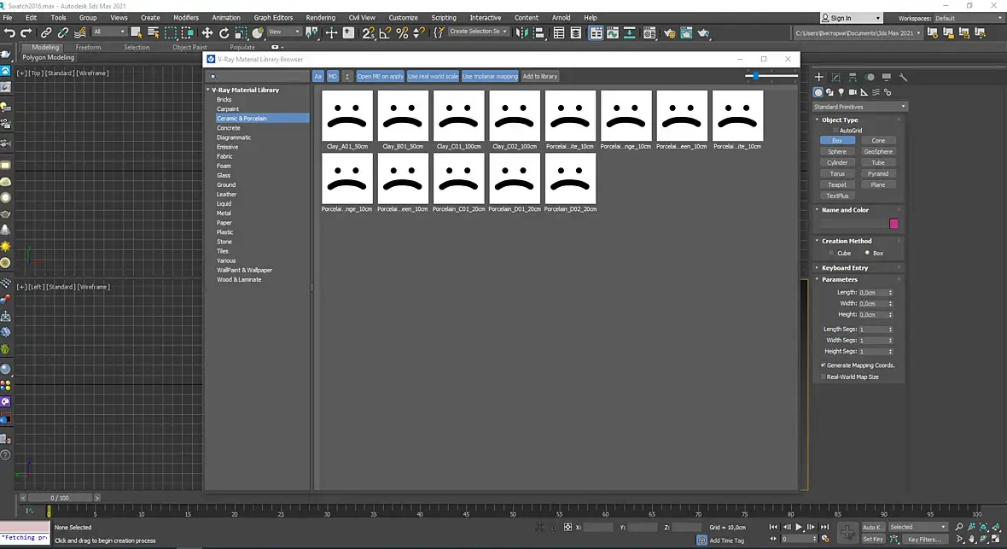Open the View reference coordinate dropdown
This screenshot has height=549, width=1007.
point(284,32)
